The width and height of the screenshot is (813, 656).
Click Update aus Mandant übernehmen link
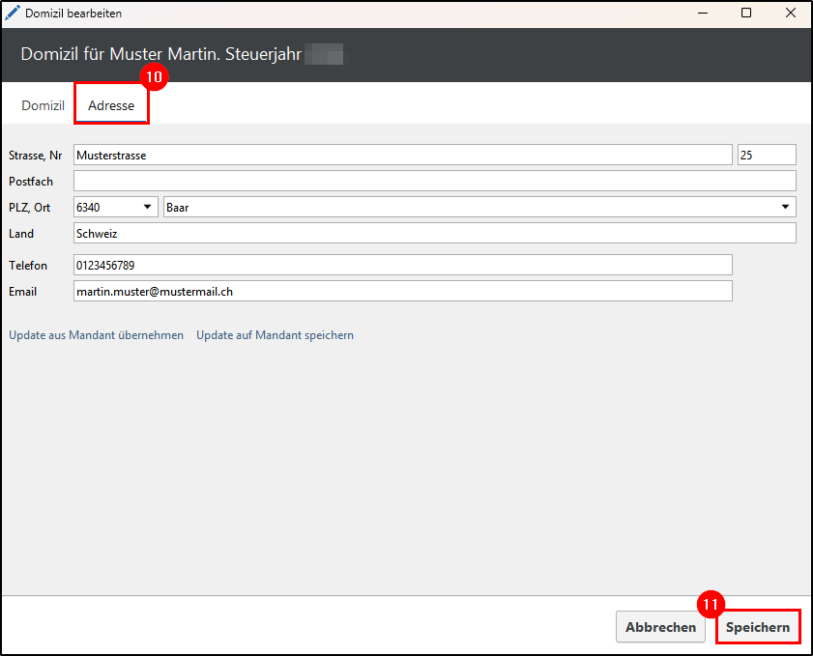click(x=96, y=335)
